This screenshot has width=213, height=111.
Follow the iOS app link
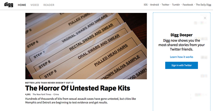(146, 5)
